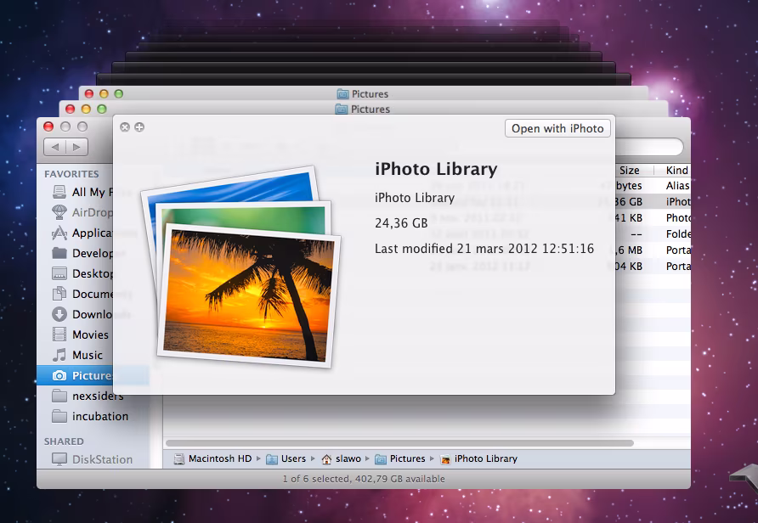
Task: Click the '24,36 GB' size text
Action: [x=401, y=223]
